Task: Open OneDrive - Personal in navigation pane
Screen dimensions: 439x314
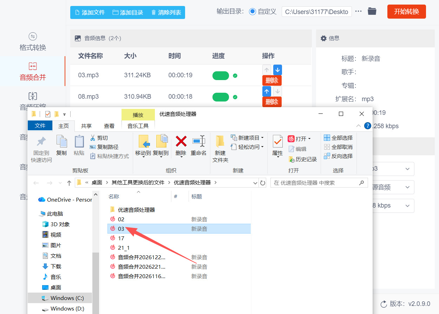Action: pyautogui.click(x=65, y=199)
